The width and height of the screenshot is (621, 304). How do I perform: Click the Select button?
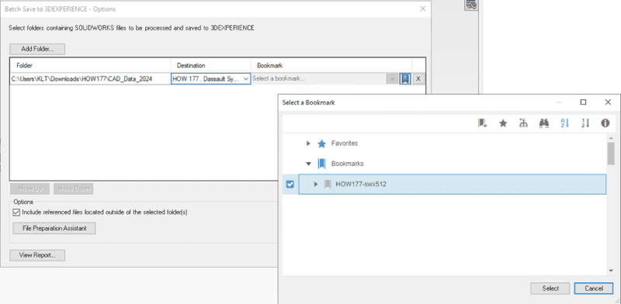550,288
